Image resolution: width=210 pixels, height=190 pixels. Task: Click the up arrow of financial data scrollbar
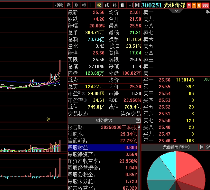coord(139,127)
